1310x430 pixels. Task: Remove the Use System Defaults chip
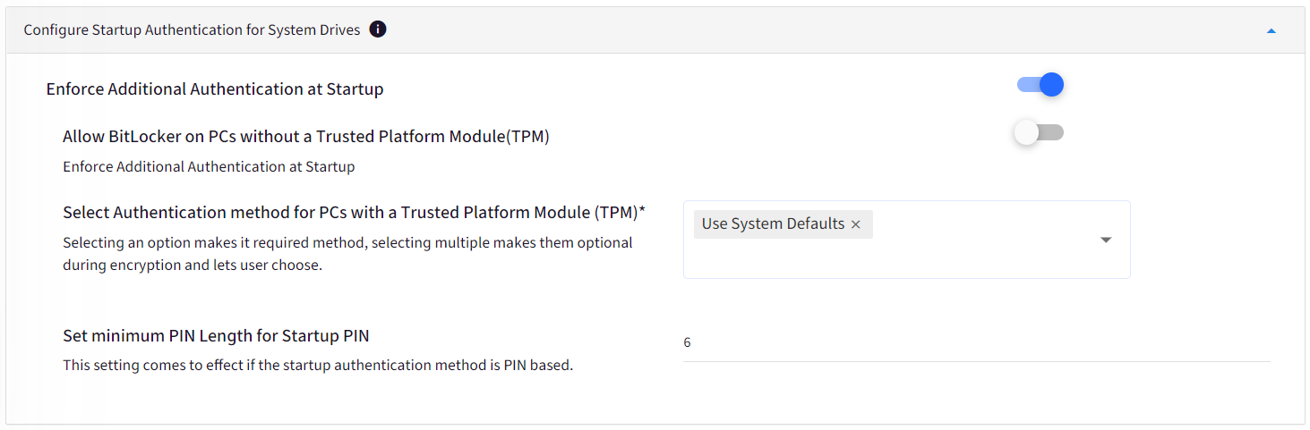(x=855, y=224)
